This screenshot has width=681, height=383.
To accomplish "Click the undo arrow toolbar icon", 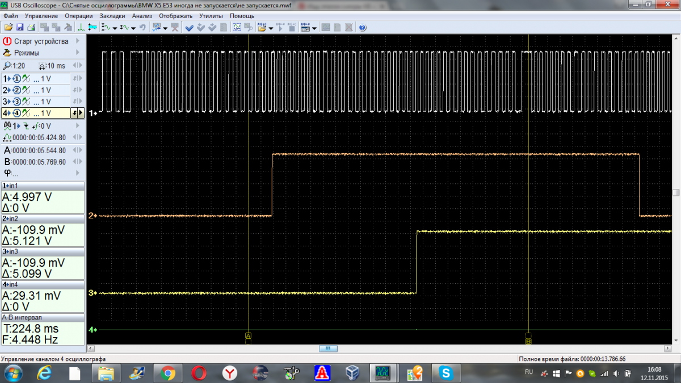I will coord(142,27).
